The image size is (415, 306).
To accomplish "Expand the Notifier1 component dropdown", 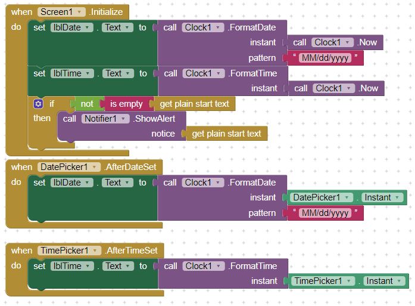I will (124, 119).
